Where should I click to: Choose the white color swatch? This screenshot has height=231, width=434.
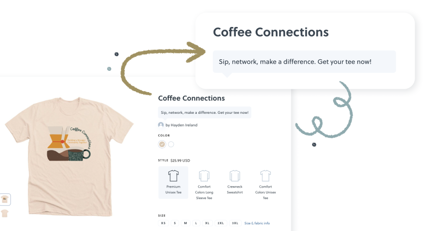(171, 144)
